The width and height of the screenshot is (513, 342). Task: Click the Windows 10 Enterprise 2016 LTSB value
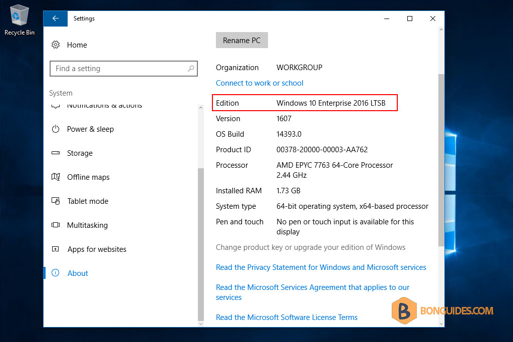pyautogui.click(x=331, y=103)
